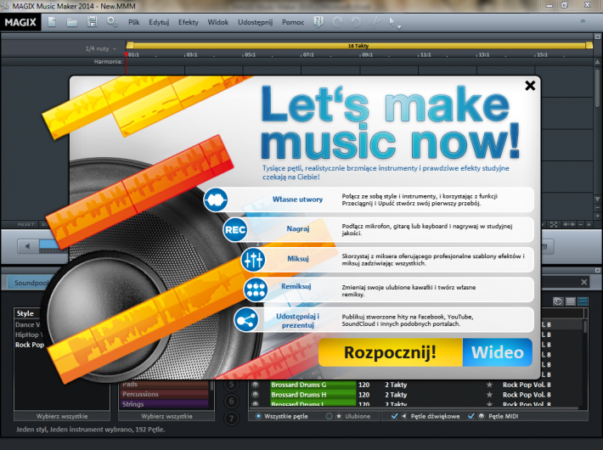Open the 1/4 nuty grid dropdown

pos(101,49)
